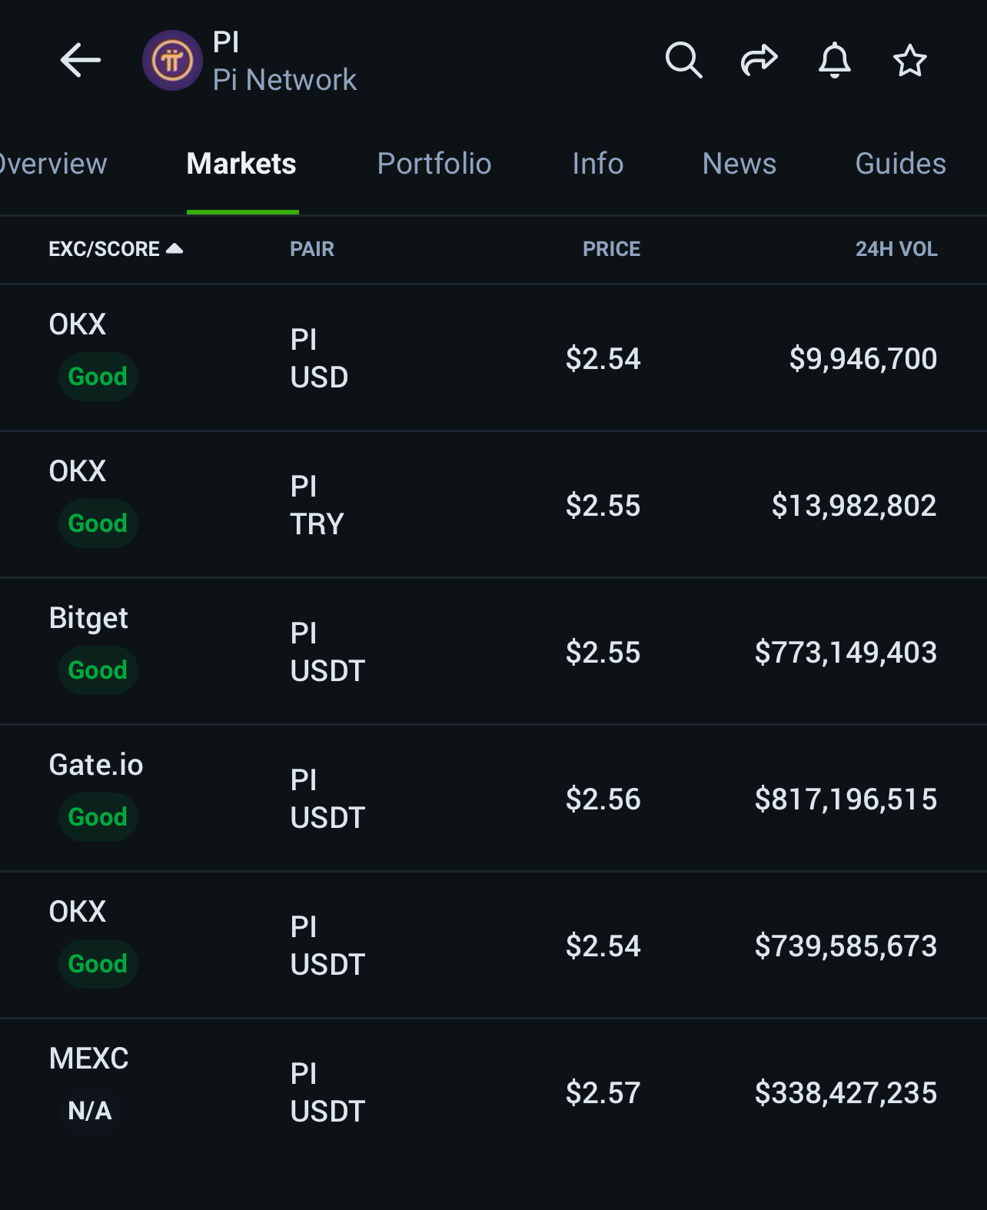This screenshot has width=987, height=1210.
Task: Set a price alert with bell icon
Action: coord(835,61)
